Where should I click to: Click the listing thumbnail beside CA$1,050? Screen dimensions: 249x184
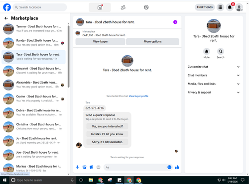click(x=78, y=33)
